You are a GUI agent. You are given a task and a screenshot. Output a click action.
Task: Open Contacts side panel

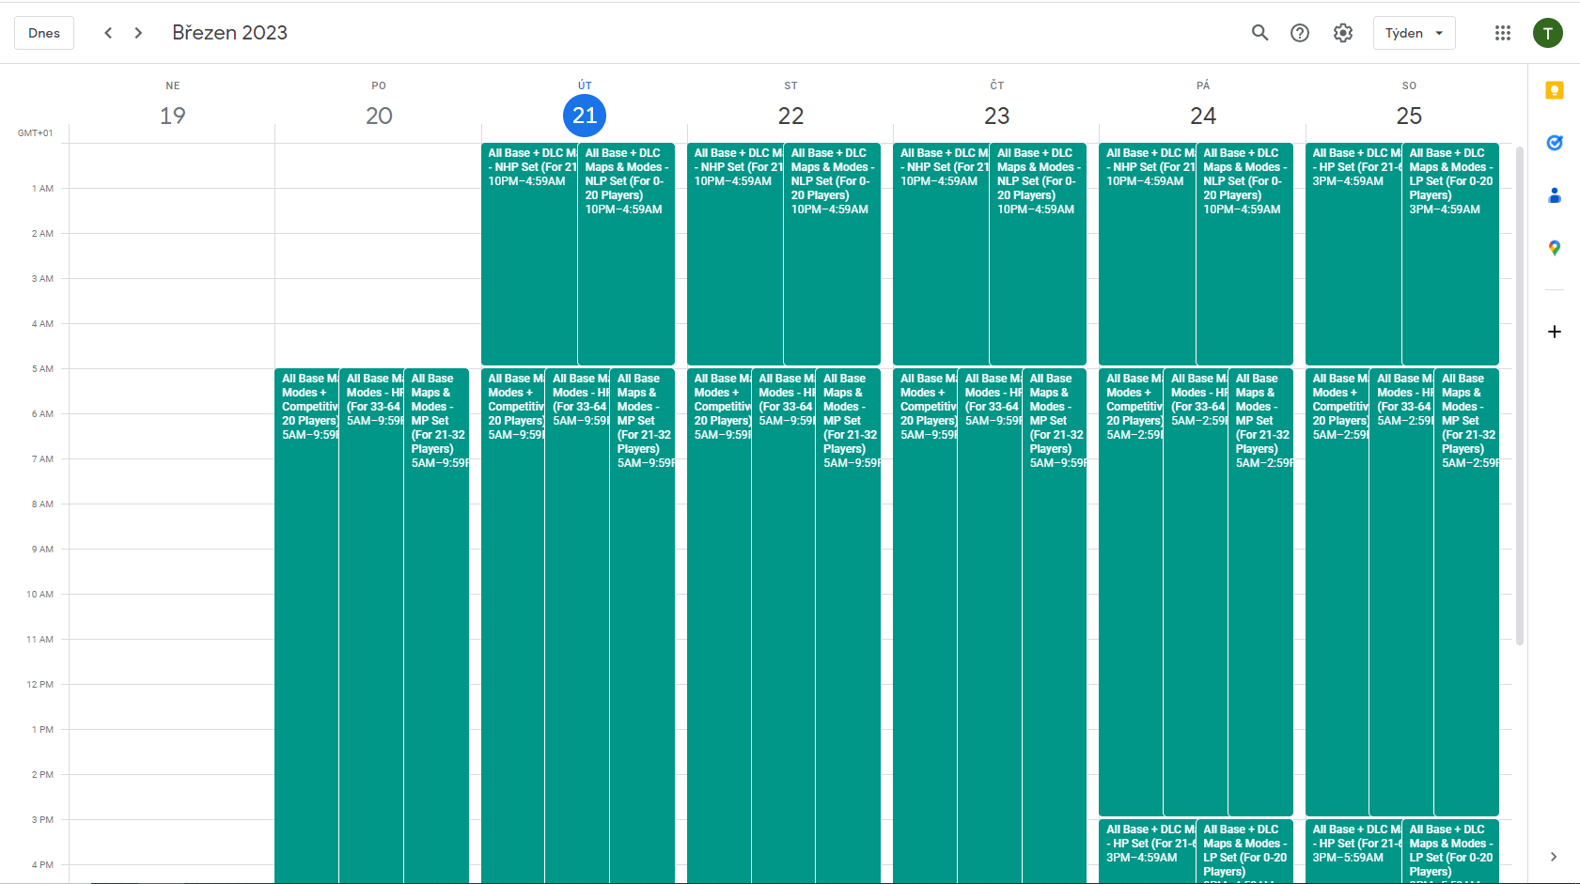(1554, 195)
